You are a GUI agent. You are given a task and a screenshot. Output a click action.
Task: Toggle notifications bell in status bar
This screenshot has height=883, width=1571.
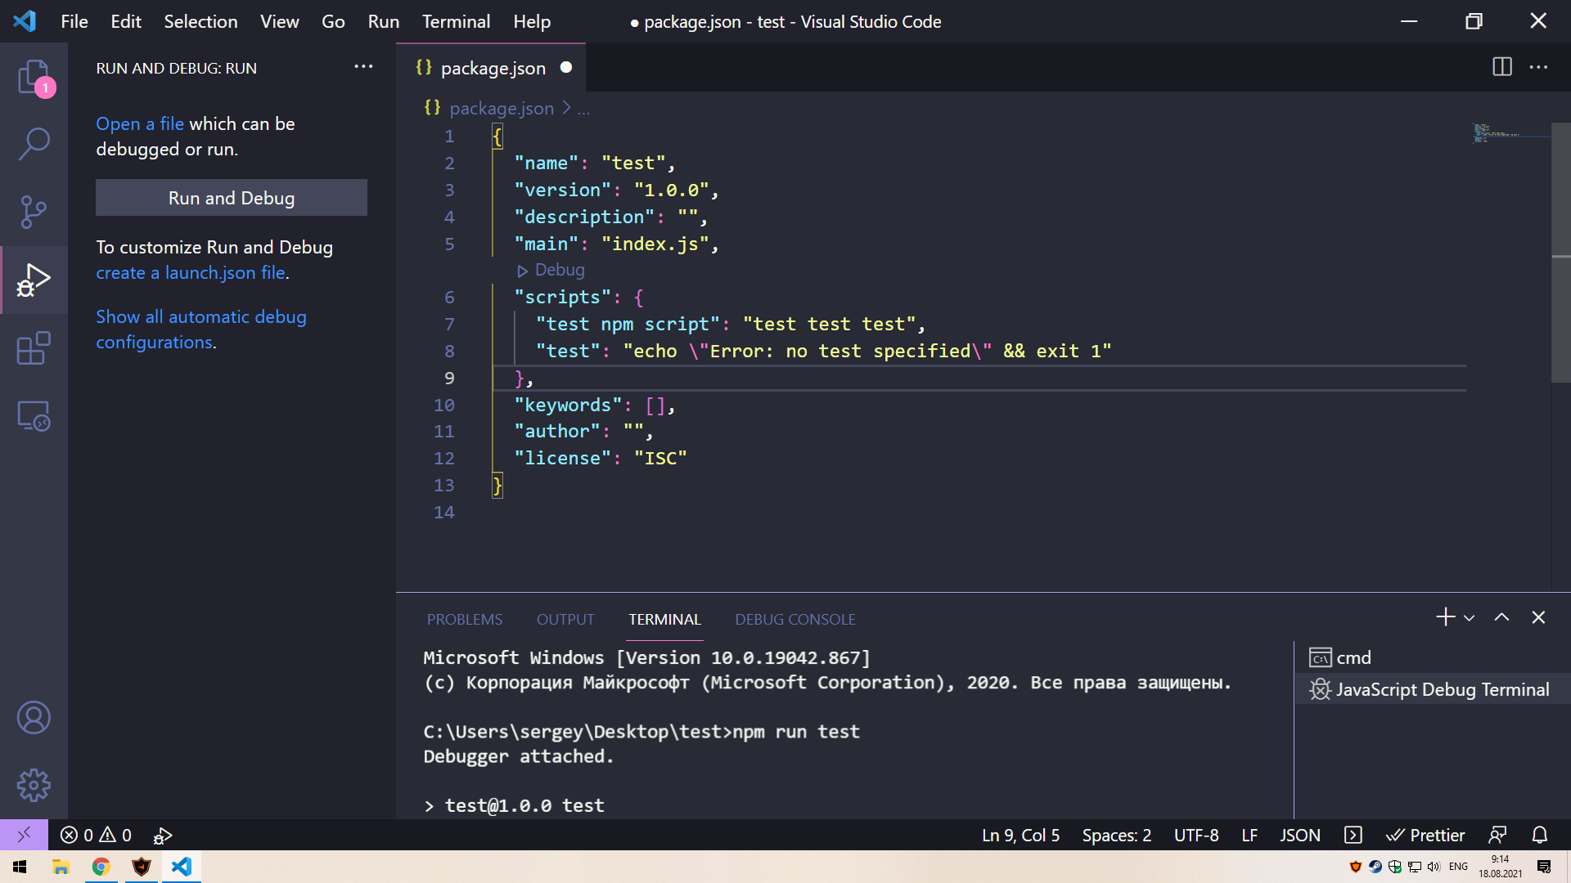click(1539, 835)
